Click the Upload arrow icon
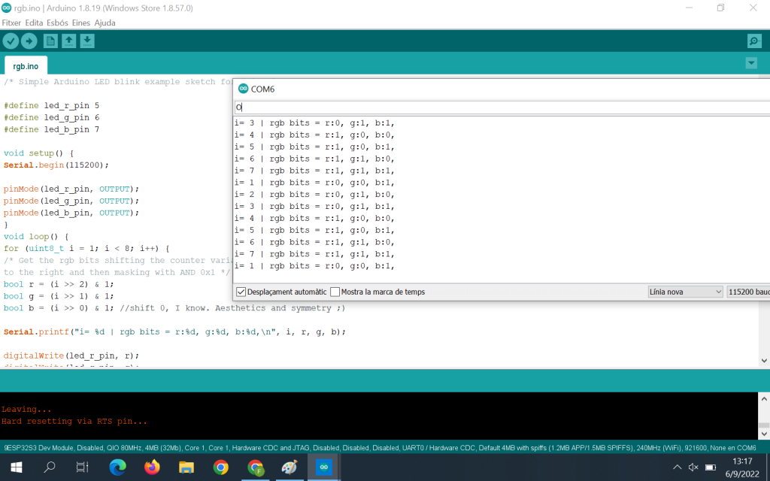770x481 pixels. (x=29, y=41)
